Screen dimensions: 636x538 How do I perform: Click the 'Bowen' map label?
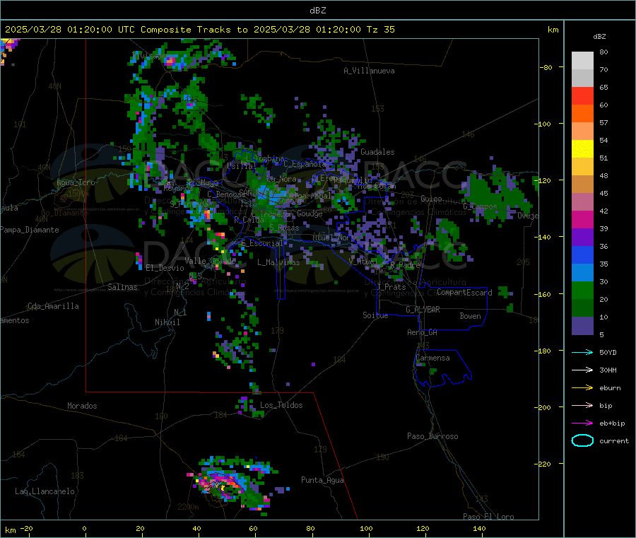[x=471, y=316]
